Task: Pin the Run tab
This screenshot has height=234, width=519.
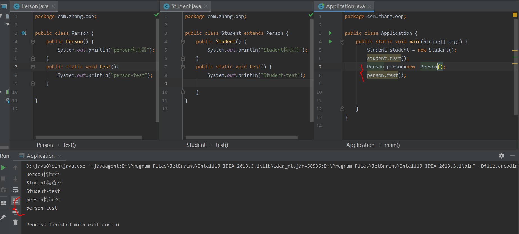Action: 3,217
